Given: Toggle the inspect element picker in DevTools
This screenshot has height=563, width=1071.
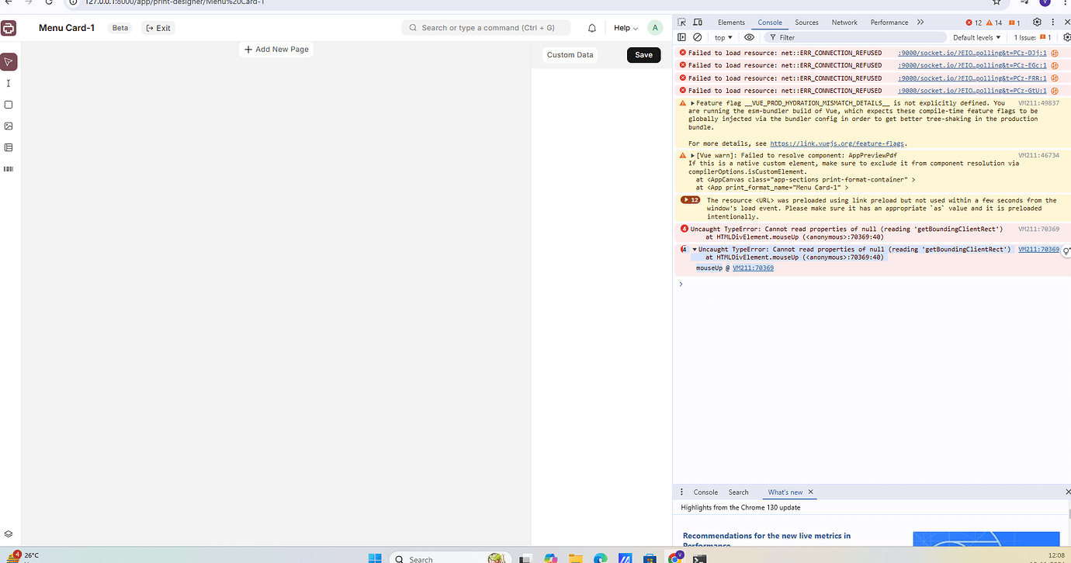Looking at the screenshot, I should point(682,22).
